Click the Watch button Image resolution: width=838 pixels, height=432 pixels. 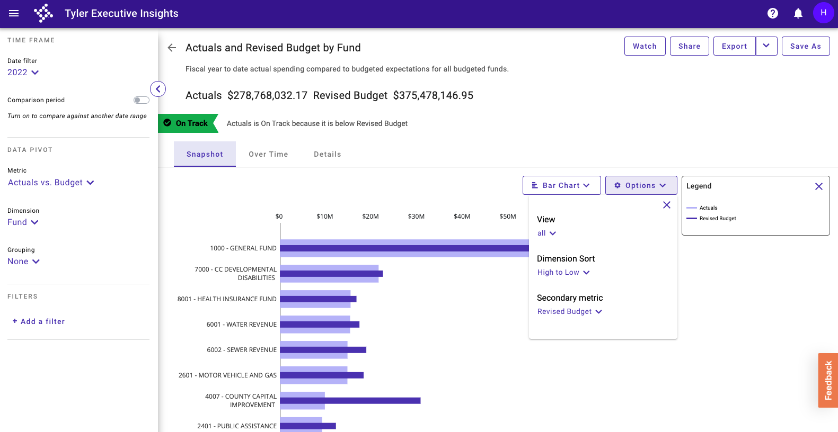[x=645, y=46]
